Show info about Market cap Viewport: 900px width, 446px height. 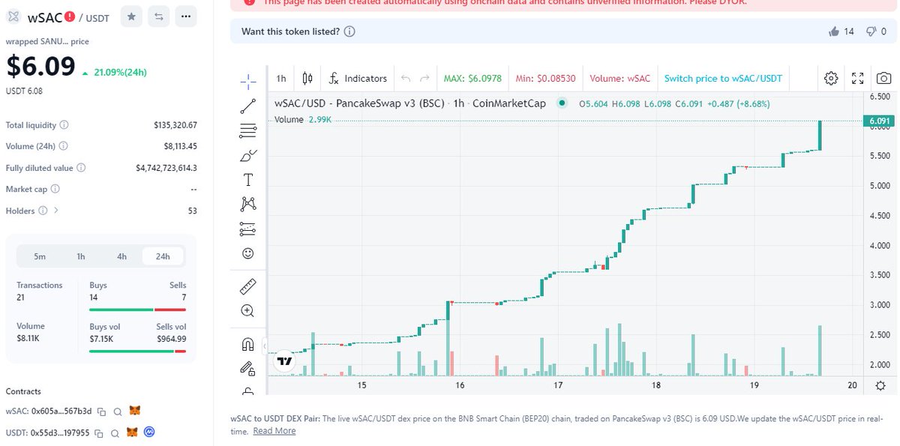(x=55, y=189)
